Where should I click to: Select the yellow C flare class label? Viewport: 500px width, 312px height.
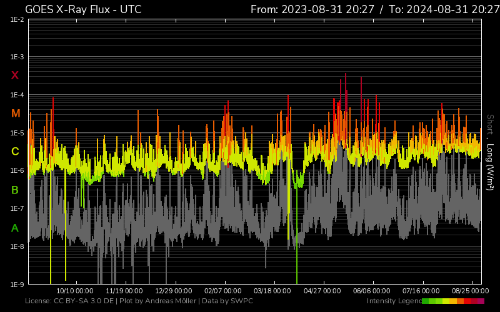pos(15,152)
